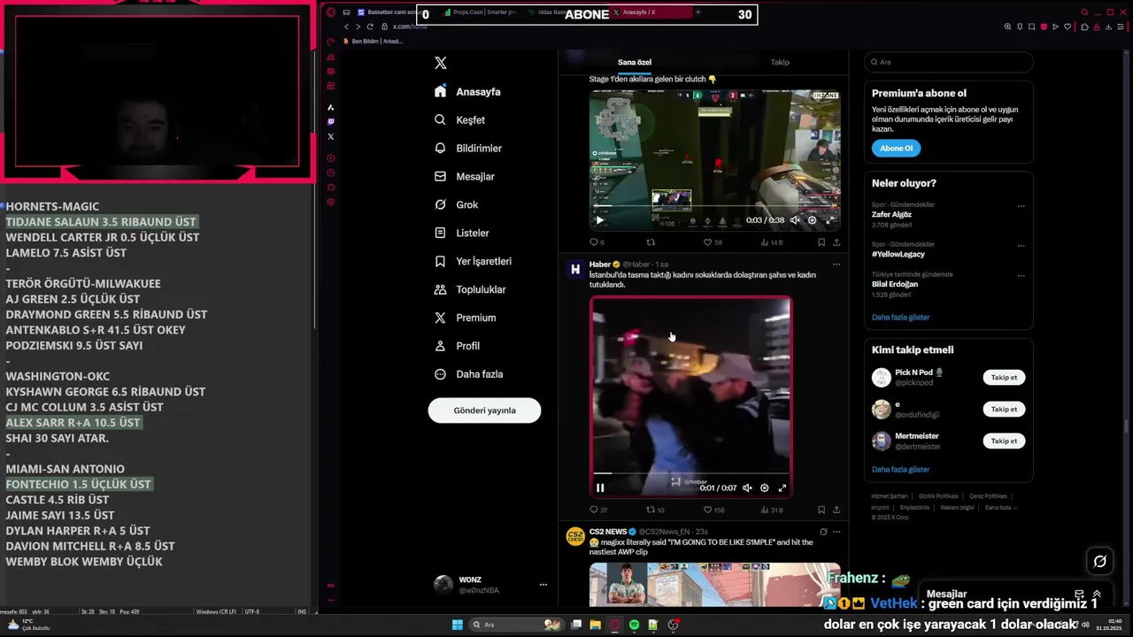Screen dimensions: 1133x637
Task: Open Spotify from taskbar
Action: pyautogui.click(x=634, y=625)
